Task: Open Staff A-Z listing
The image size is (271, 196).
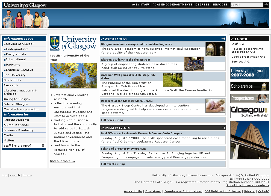Action: click(x=238, y=44)
